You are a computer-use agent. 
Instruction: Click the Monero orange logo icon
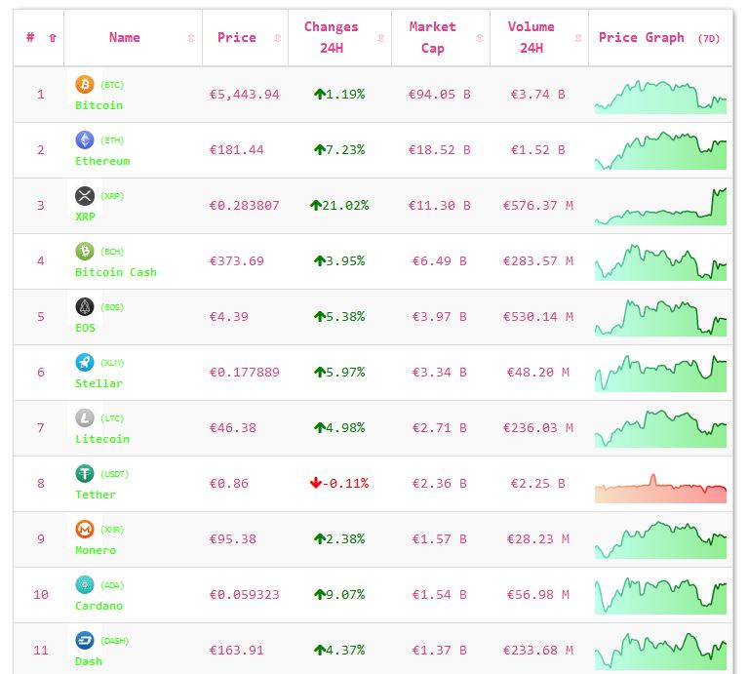[x=85, y=530]
